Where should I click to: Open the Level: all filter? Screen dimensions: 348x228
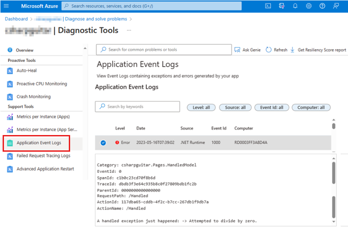point(201,107)
